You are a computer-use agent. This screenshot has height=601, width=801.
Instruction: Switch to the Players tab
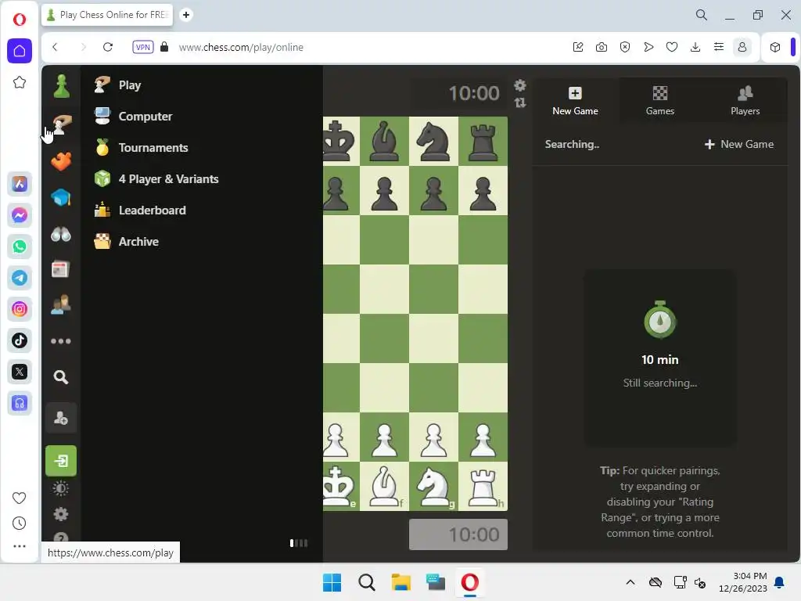[x=745, y=101]
